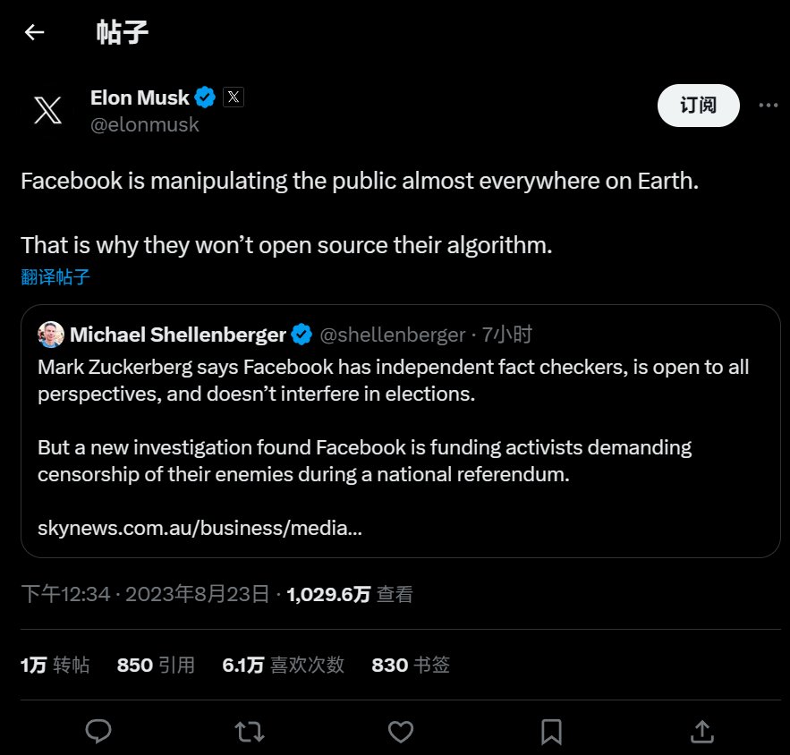Click the X affiliation badge near the name

[233, 98]
